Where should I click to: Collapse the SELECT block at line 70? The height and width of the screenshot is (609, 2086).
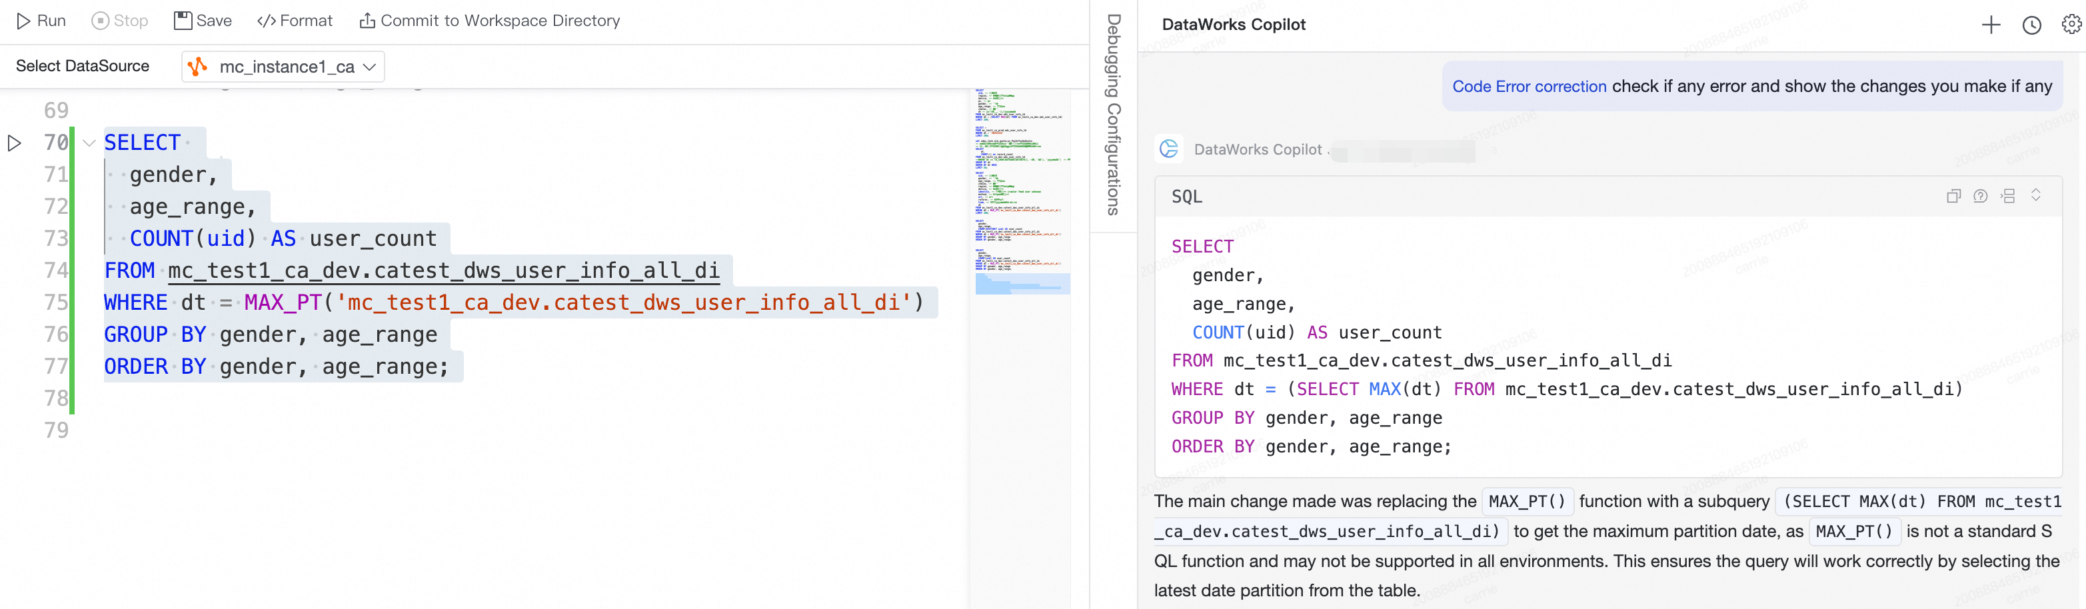(89, 143)
